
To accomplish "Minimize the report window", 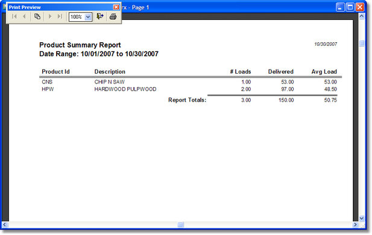I will 340,7.
